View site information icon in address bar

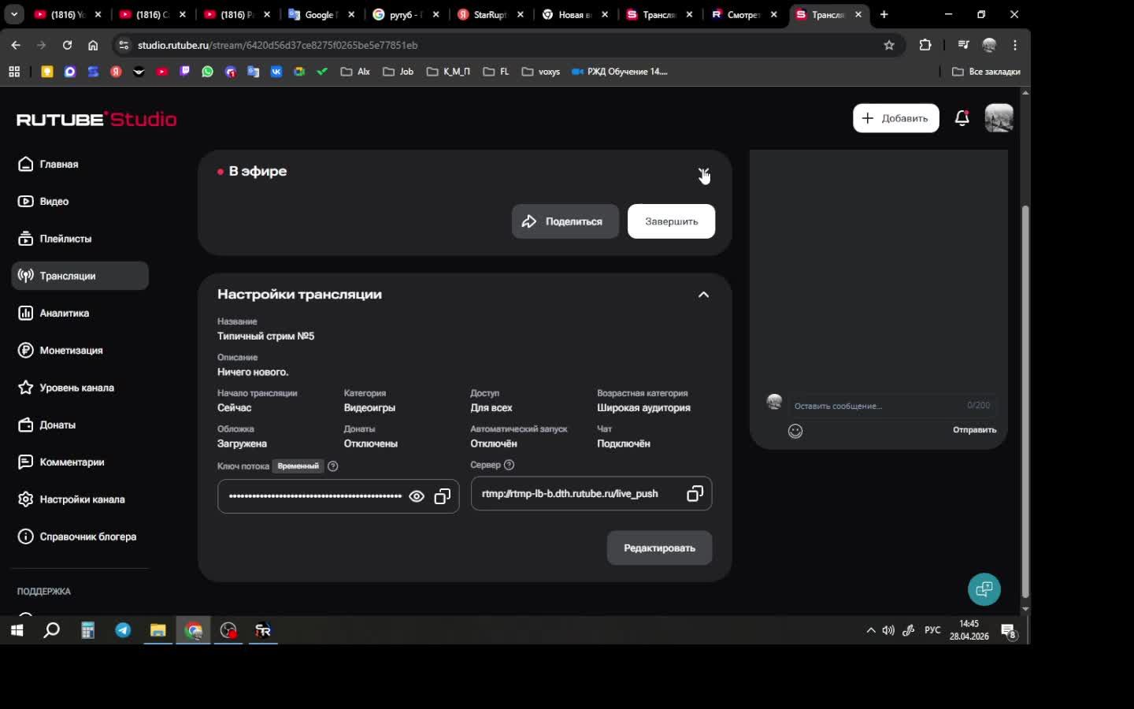[x=123, y=45]
